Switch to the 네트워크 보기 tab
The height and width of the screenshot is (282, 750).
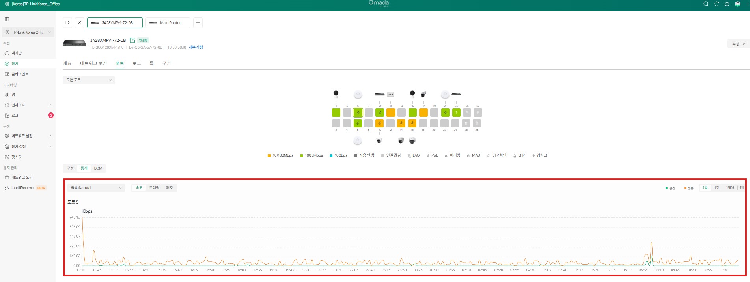93,63
